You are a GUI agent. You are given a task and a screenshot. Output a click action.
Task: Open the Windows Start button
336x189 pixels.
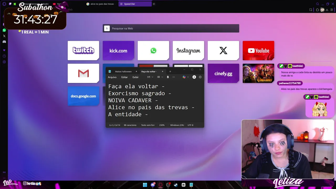coord(145,185)
